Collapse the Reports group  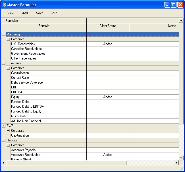tap(4, 140)
